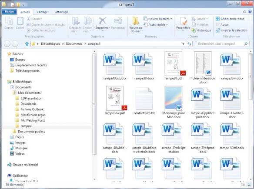The width and height of the screenshot is (254, 189).
Task: Switch to large thumbnails view icon
Action: (249, 184)
